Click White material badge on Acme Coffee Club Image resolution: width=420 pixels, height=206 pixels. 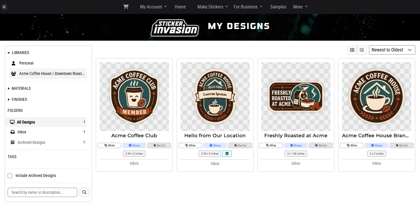pyautogui.click(x=109, y=146)
